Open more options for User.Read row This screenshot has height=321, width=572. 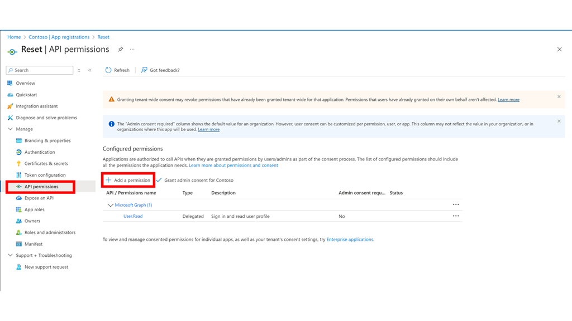click(x=456, y=216)
